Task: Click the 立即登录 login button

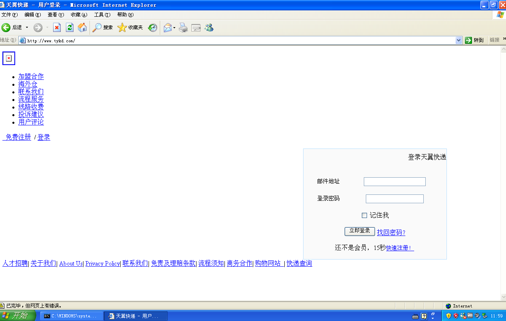Action: click(359, 231)
